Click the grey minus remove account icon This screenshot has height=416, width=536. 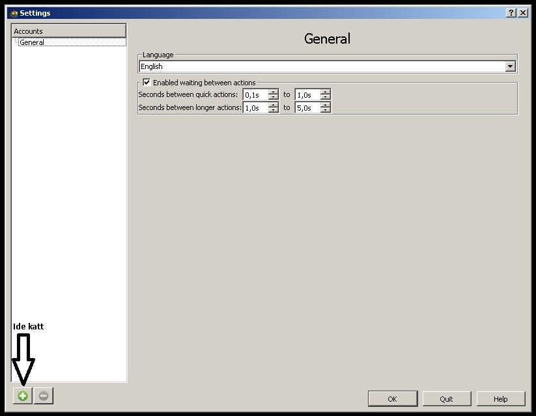(x=44, y=395)
